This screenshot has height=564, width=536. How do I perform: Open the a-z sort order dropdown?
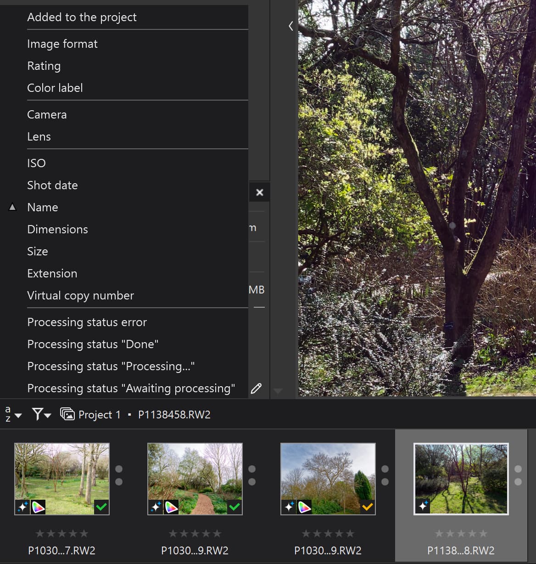[x=12, y=415]
